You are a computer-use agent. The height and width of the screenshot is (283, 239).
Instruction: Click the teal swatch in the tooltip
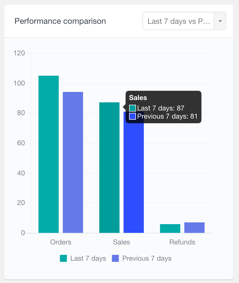coord(133,108)
